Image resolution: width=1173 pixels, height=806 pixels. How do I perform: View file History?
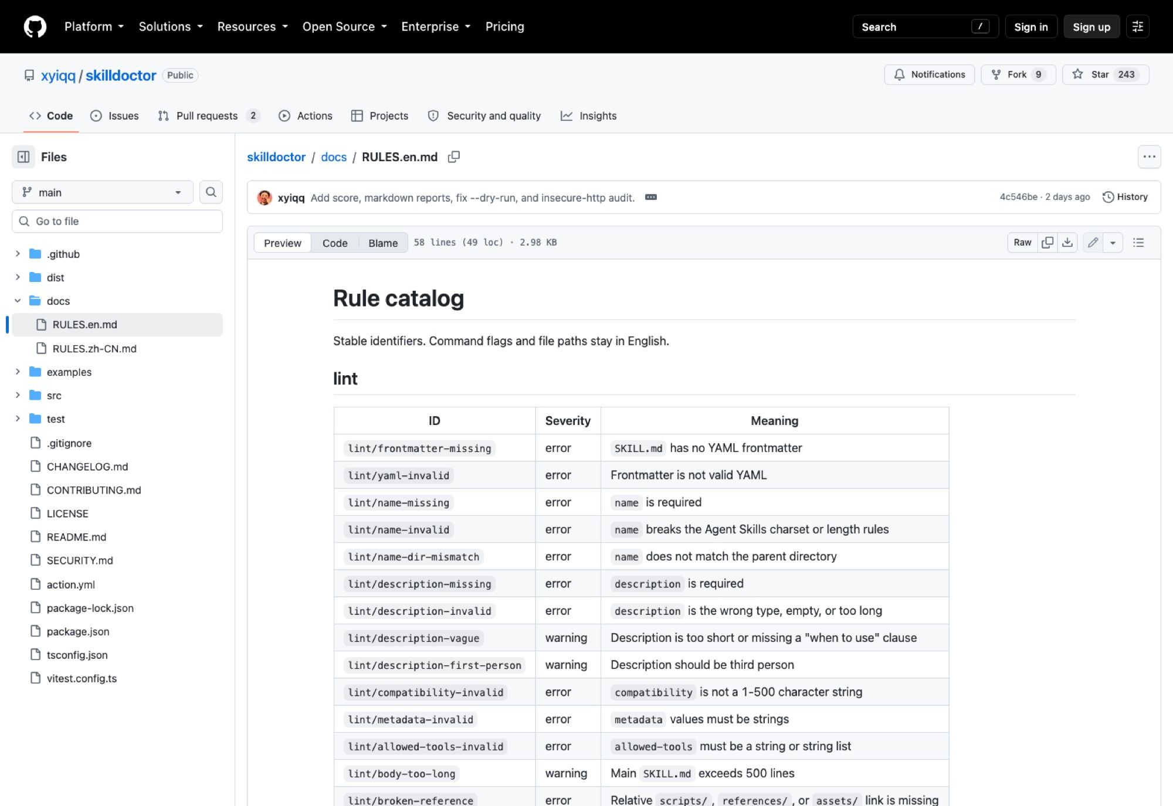[1125, 197]
